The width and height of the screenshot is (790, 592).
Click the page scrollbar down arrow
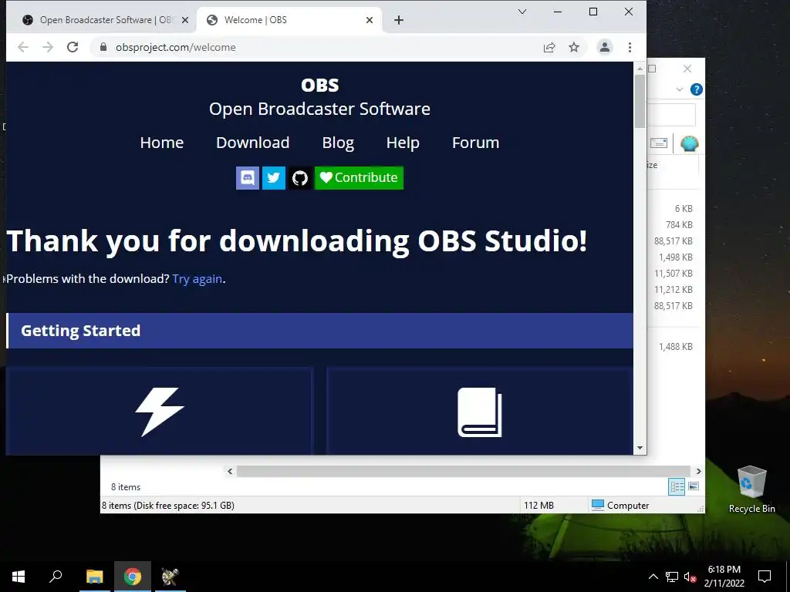tap(640, 448)
